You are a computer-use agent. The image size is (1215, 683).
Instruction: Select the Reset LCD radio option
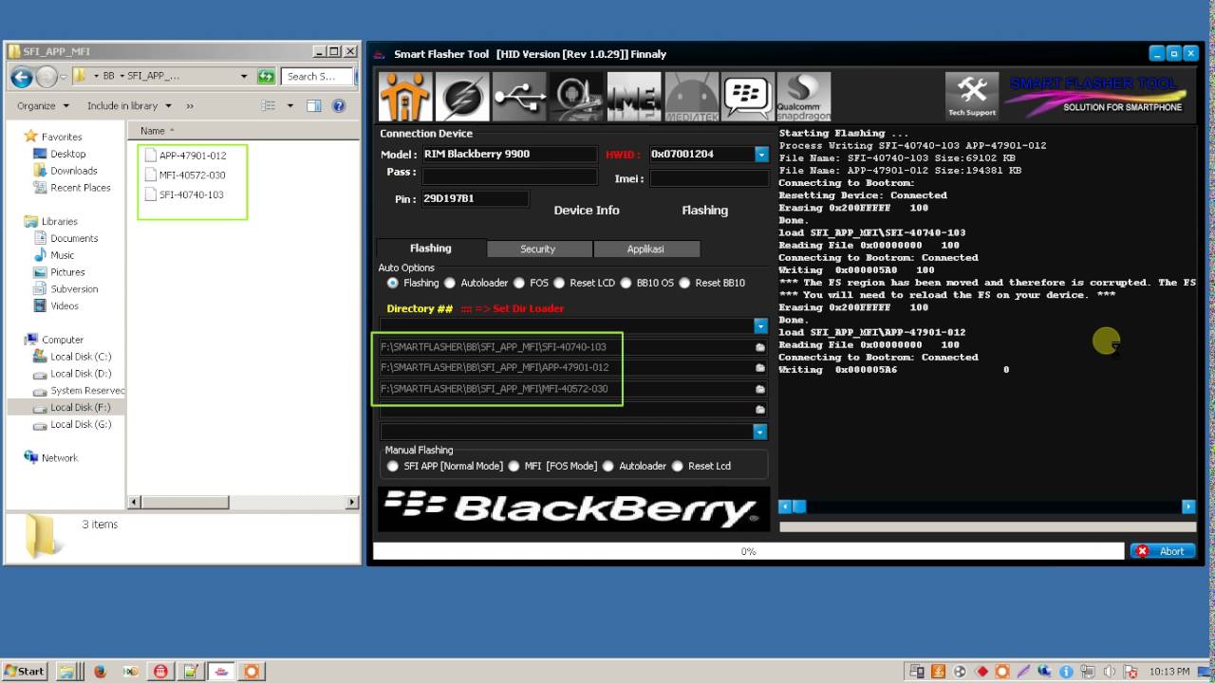point(559,283)
